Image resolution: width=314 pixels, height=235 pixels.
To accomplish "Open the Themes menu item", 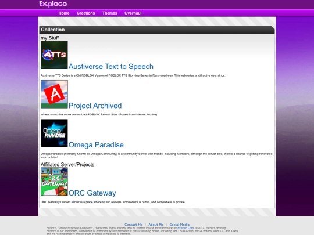I will coord(109,13).
